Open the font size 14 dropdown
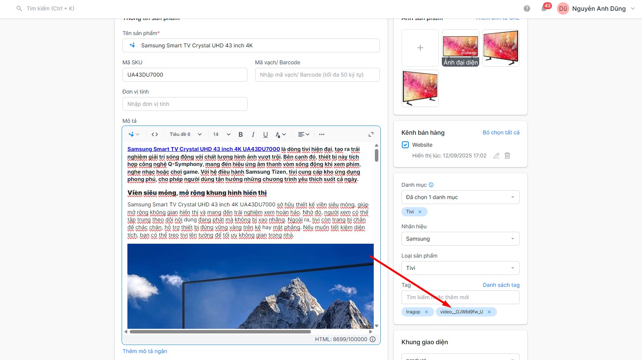 pyautogui.click(x=222, y=134)
